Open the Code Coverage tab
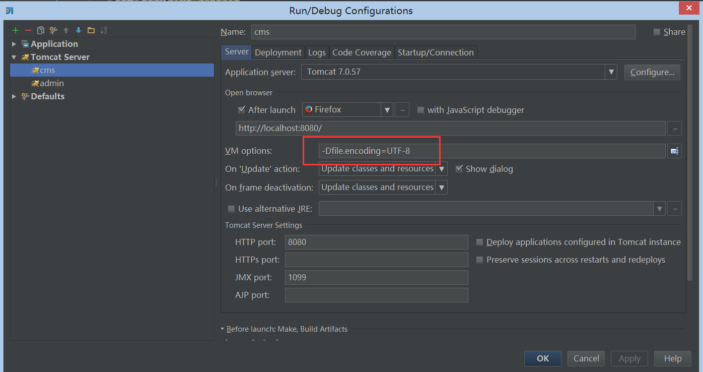Viewport: 703px width, 372px height. coord(362,52)
